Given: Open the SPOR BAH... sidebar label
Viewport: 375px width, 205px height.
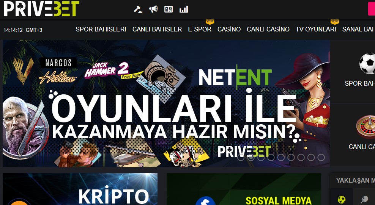Looking at the screenshot, I should click(360, 83).
